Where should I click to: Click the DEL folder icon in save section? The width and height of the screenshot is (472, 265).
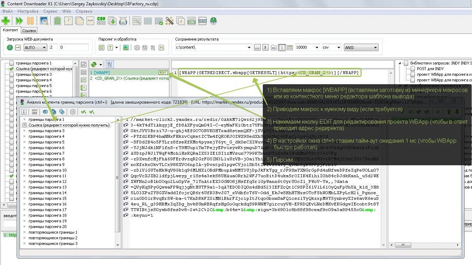click(x=274, y=48)
